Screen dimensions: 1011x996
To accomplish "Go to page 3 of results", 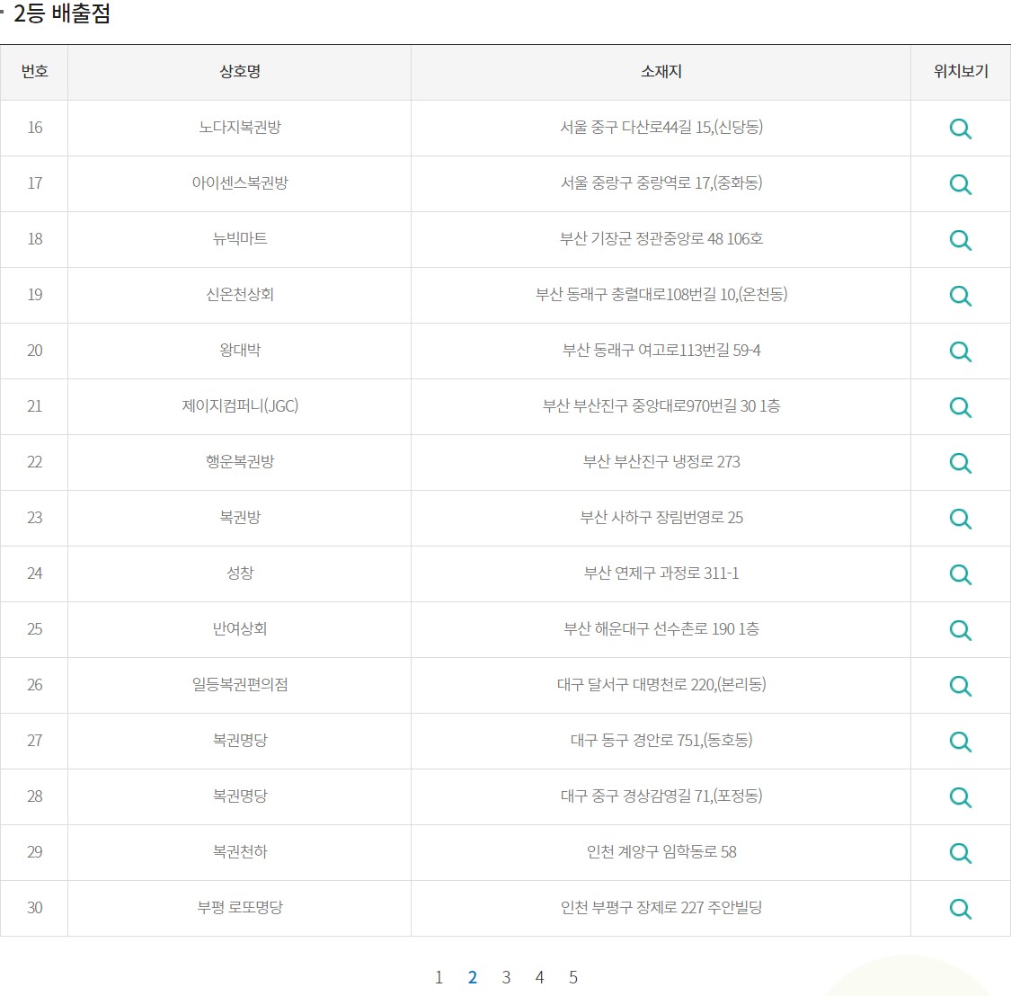I will [506, 977].
